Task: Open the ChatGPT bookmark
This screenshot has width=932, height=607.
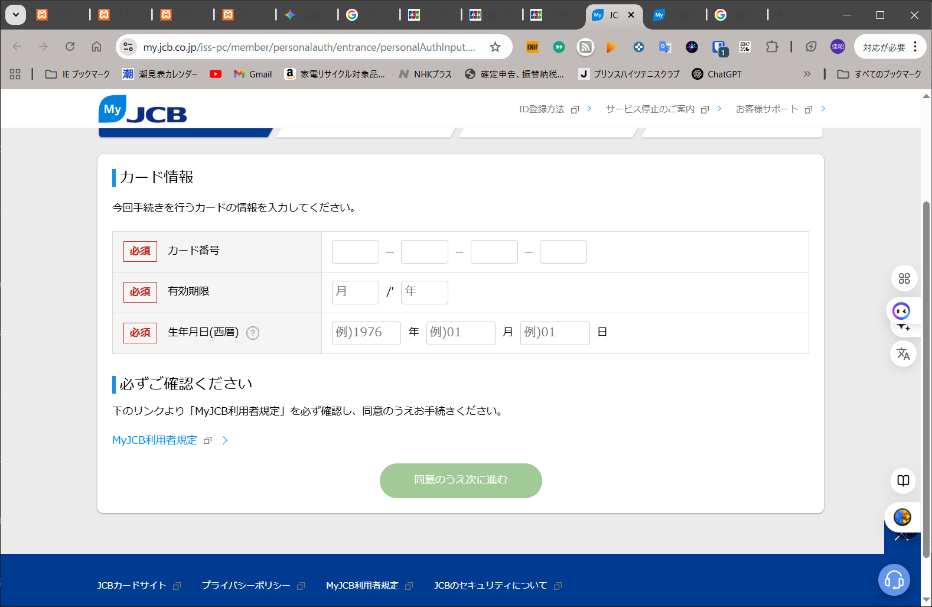Action: click(716, 74)
